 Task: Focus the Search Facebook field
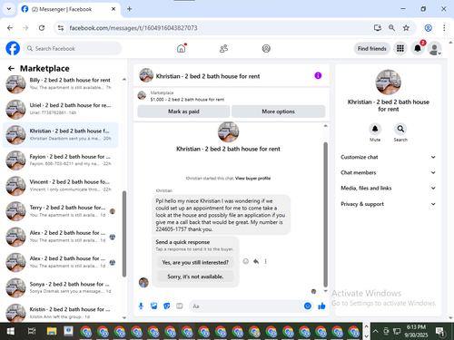(x=73, y=48)
